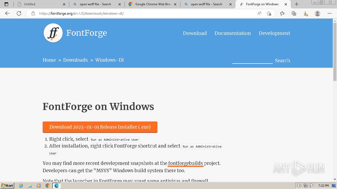This screenshot has height=189, width=337.
Task: Open the Downloads icon in toolbar
Action: click(x=305, y=13)
